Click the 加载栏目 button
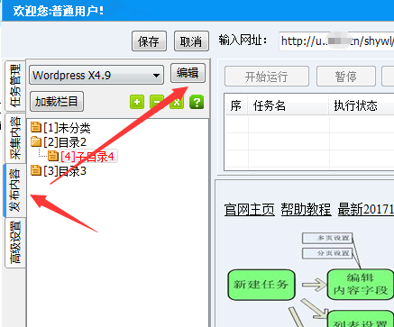The image size is (394, 327). [57, 102]
